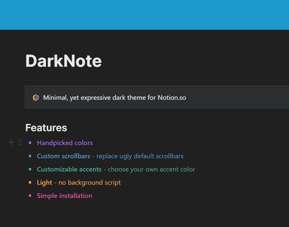Select the orange bullet beside Light
The image size is (289, 227).
click(30, 182)
